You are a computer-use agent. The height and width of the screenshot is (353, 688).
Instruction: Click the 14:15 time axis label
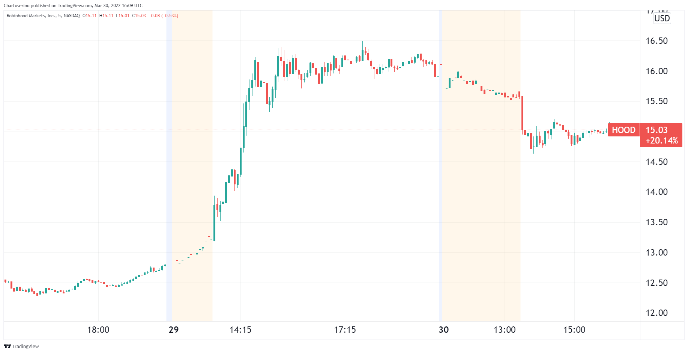pyautogui.click(x=240, y=330)
